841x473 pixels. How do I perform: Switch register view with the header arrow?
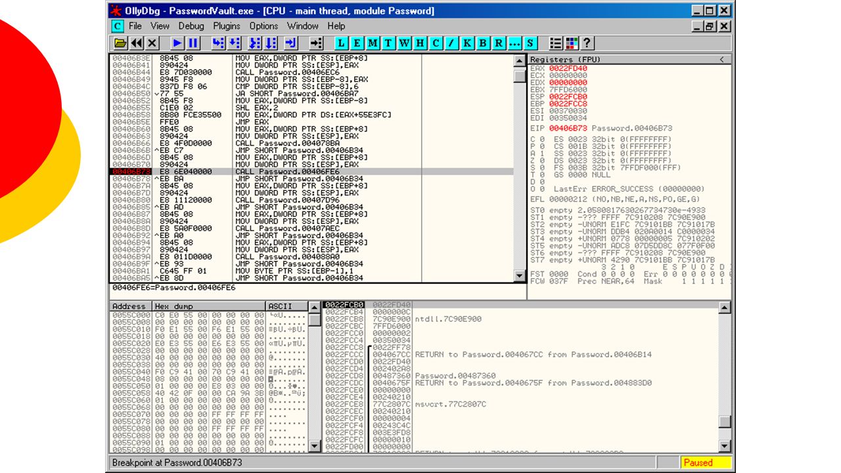coord(721,60)
